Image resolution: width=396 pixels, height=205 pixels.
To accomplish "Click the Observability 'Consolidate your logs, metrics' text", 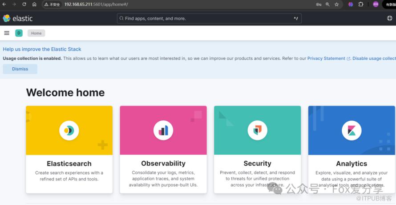I will coord(163,179).
